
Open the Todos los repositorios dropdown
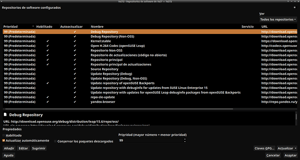pyautogui.click(x=278, y=20)
